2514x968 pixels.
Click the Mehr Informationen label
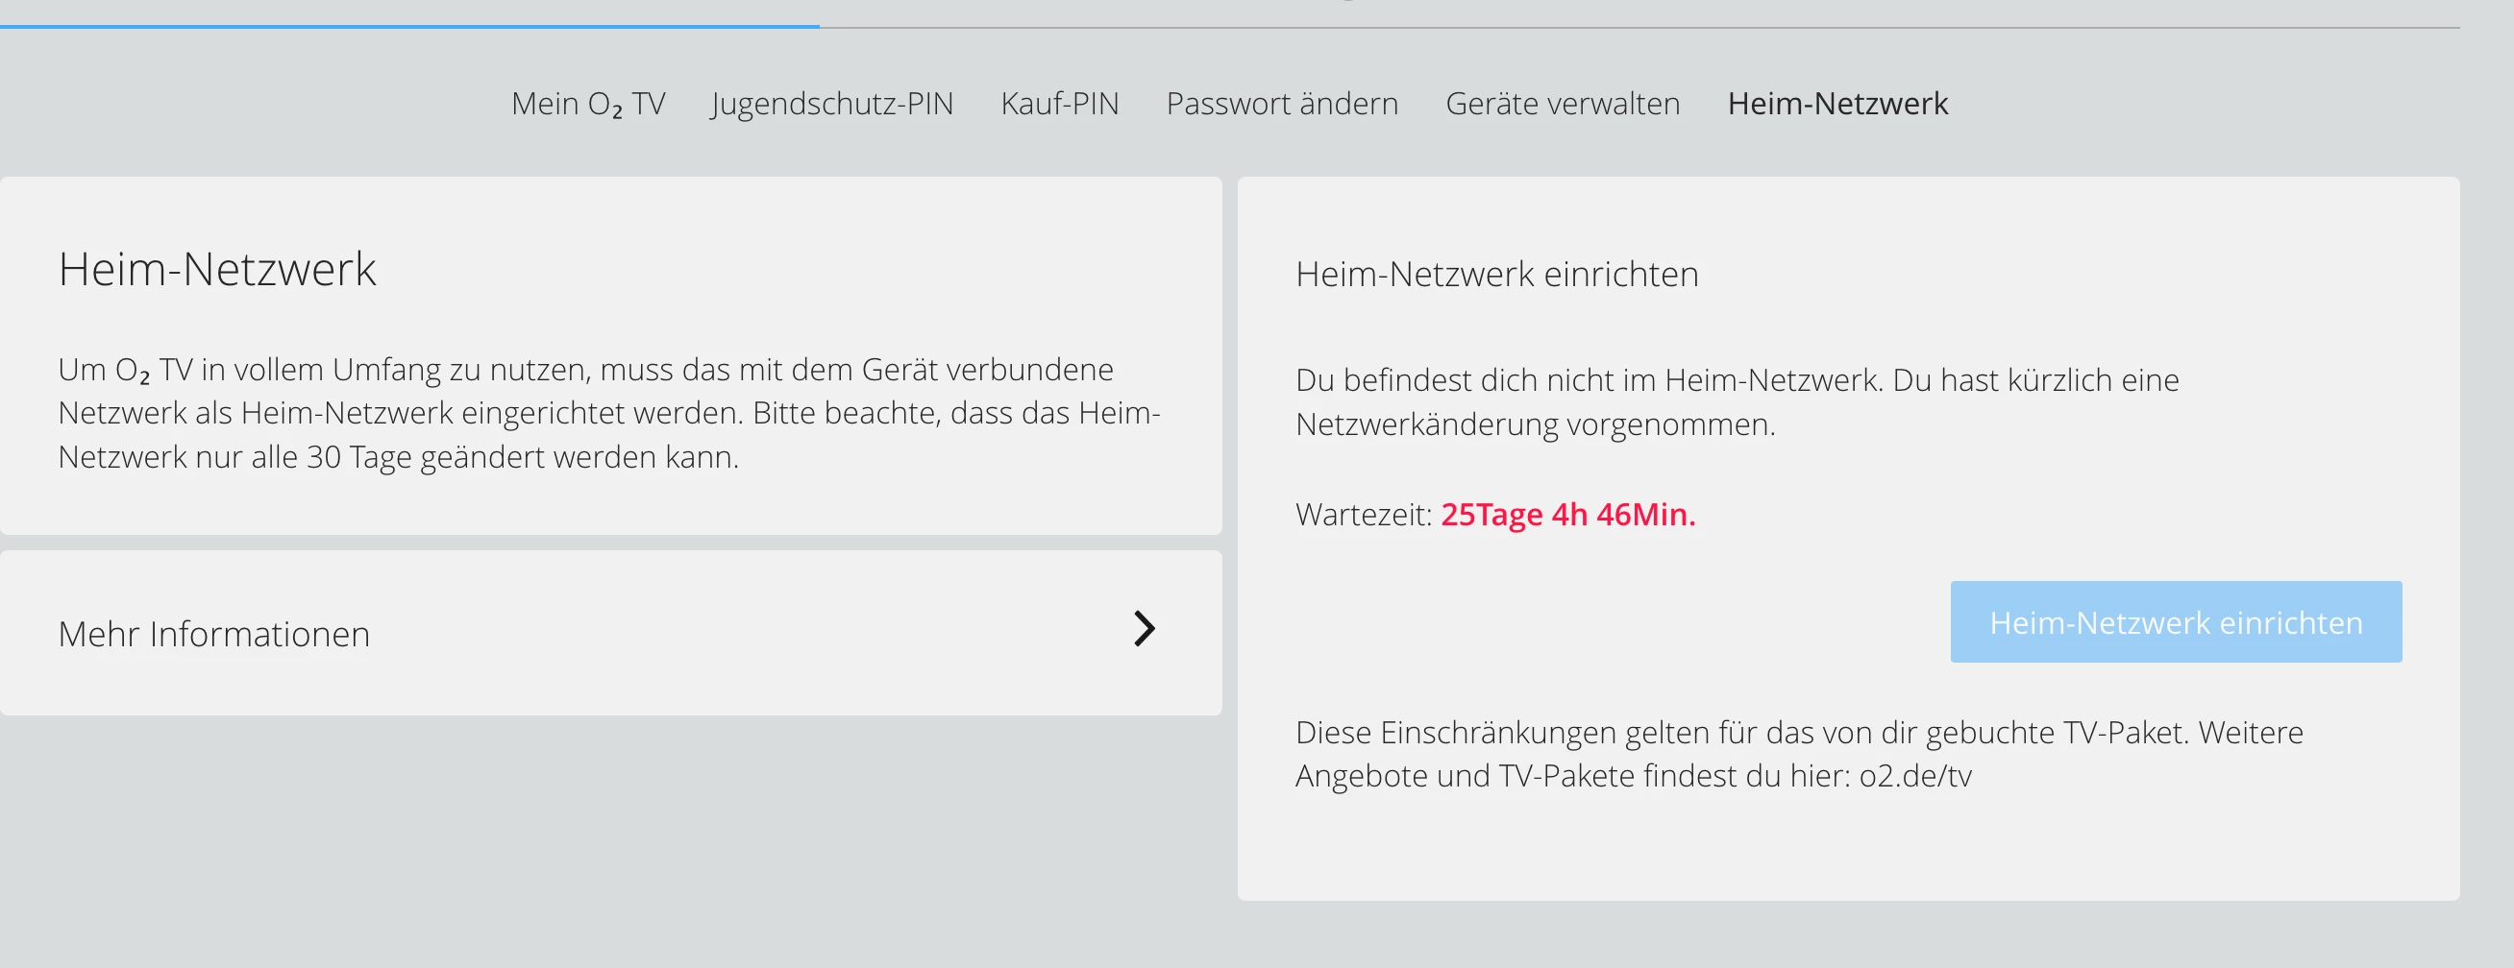pos(213,634)
